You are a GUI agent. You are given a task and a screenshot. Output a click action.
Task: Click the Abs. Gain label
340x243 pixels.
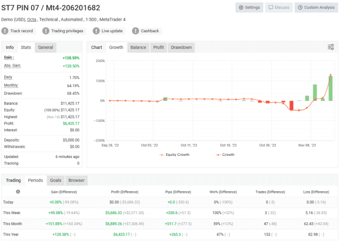(x=13, y=65)
